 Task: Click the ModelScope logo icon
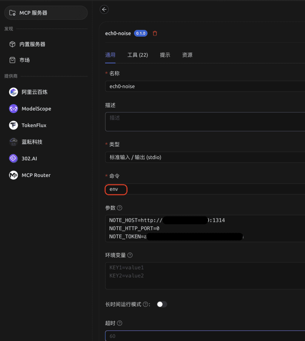click(x=13, y=109)
